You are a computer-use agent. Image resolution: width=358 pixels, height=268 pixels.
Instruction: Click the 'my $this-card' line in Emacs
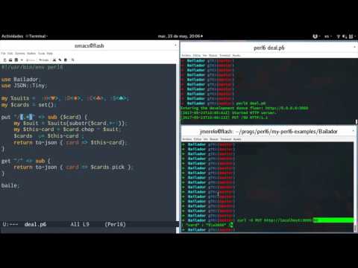pos(67,130)
